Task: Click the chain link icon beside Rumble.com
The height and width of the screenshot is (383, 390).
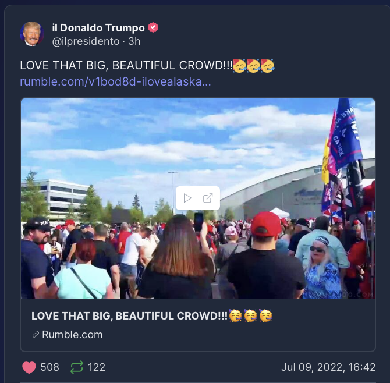Action: coord(36,335)
